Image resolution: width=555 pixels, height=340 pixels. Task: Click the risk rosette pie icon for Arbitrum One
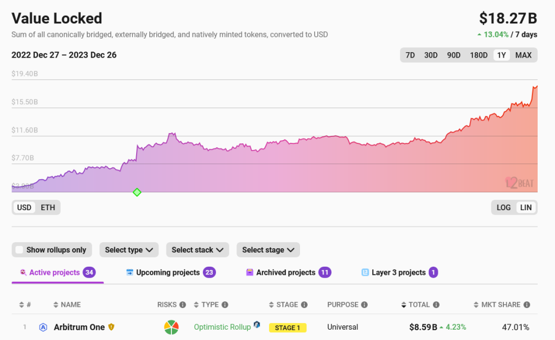click(x=171, y=327)
